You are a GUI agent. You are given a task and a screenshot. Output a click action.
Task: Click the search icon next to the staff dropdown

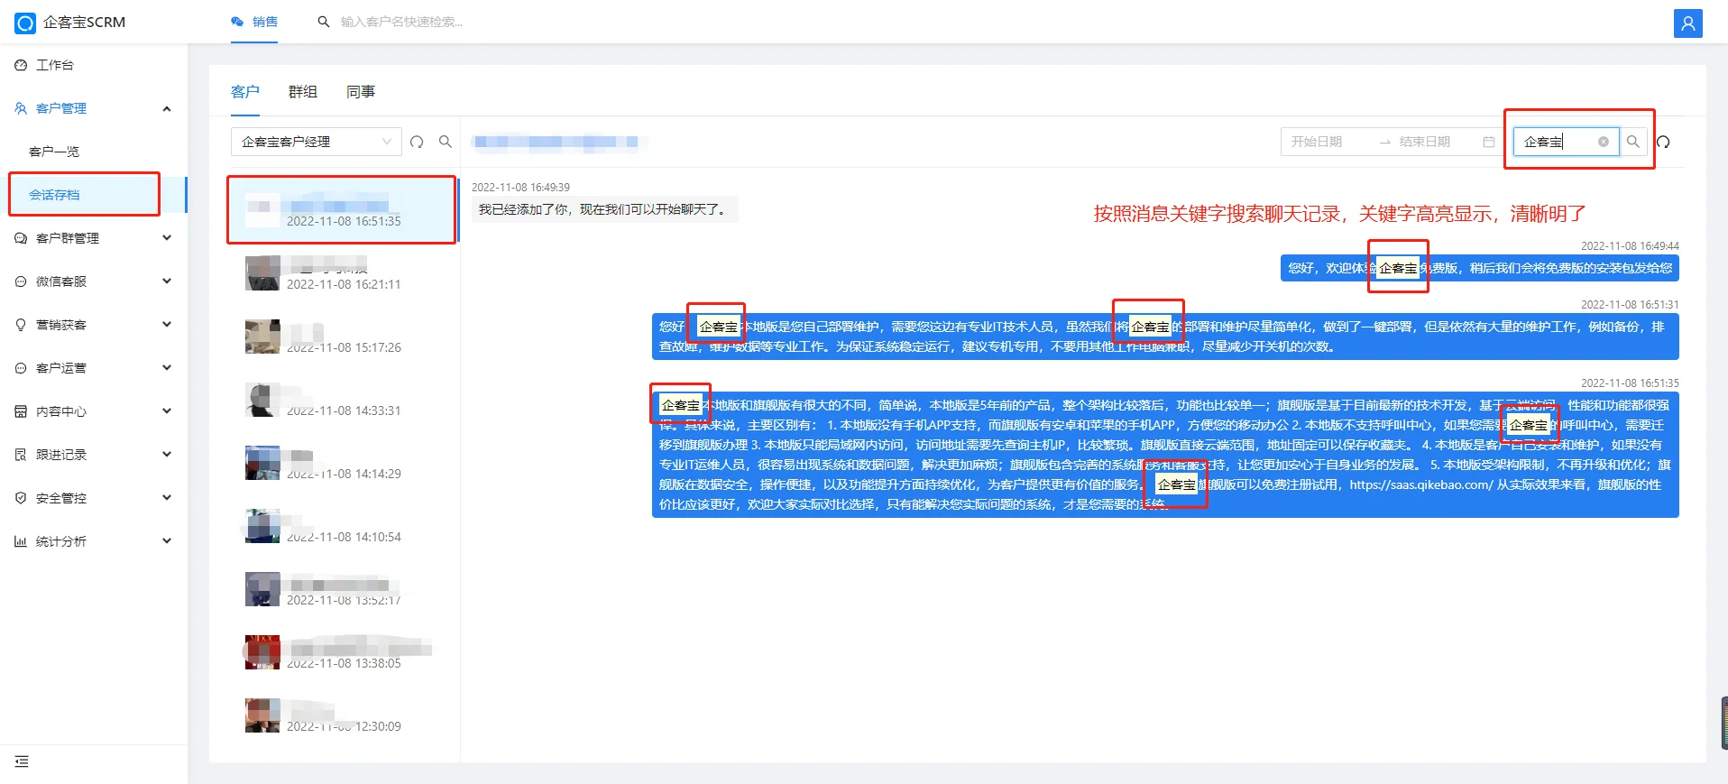point(446,142)
